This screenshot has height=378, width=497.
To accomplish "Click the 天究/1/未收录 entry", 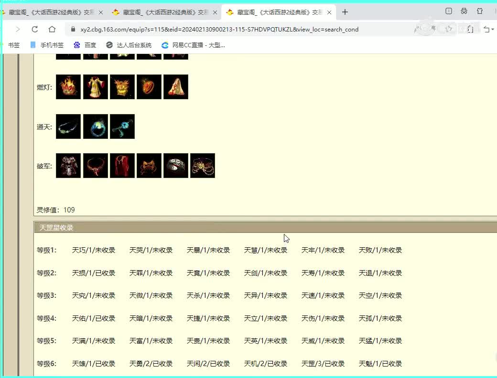I will click(94, 295).
